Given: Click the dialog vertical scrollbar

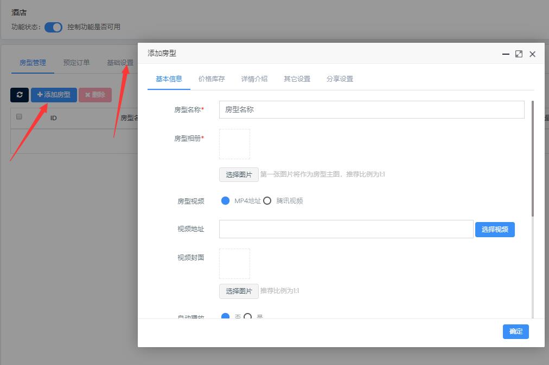Looking at the screenshot, I should (533, 159).
